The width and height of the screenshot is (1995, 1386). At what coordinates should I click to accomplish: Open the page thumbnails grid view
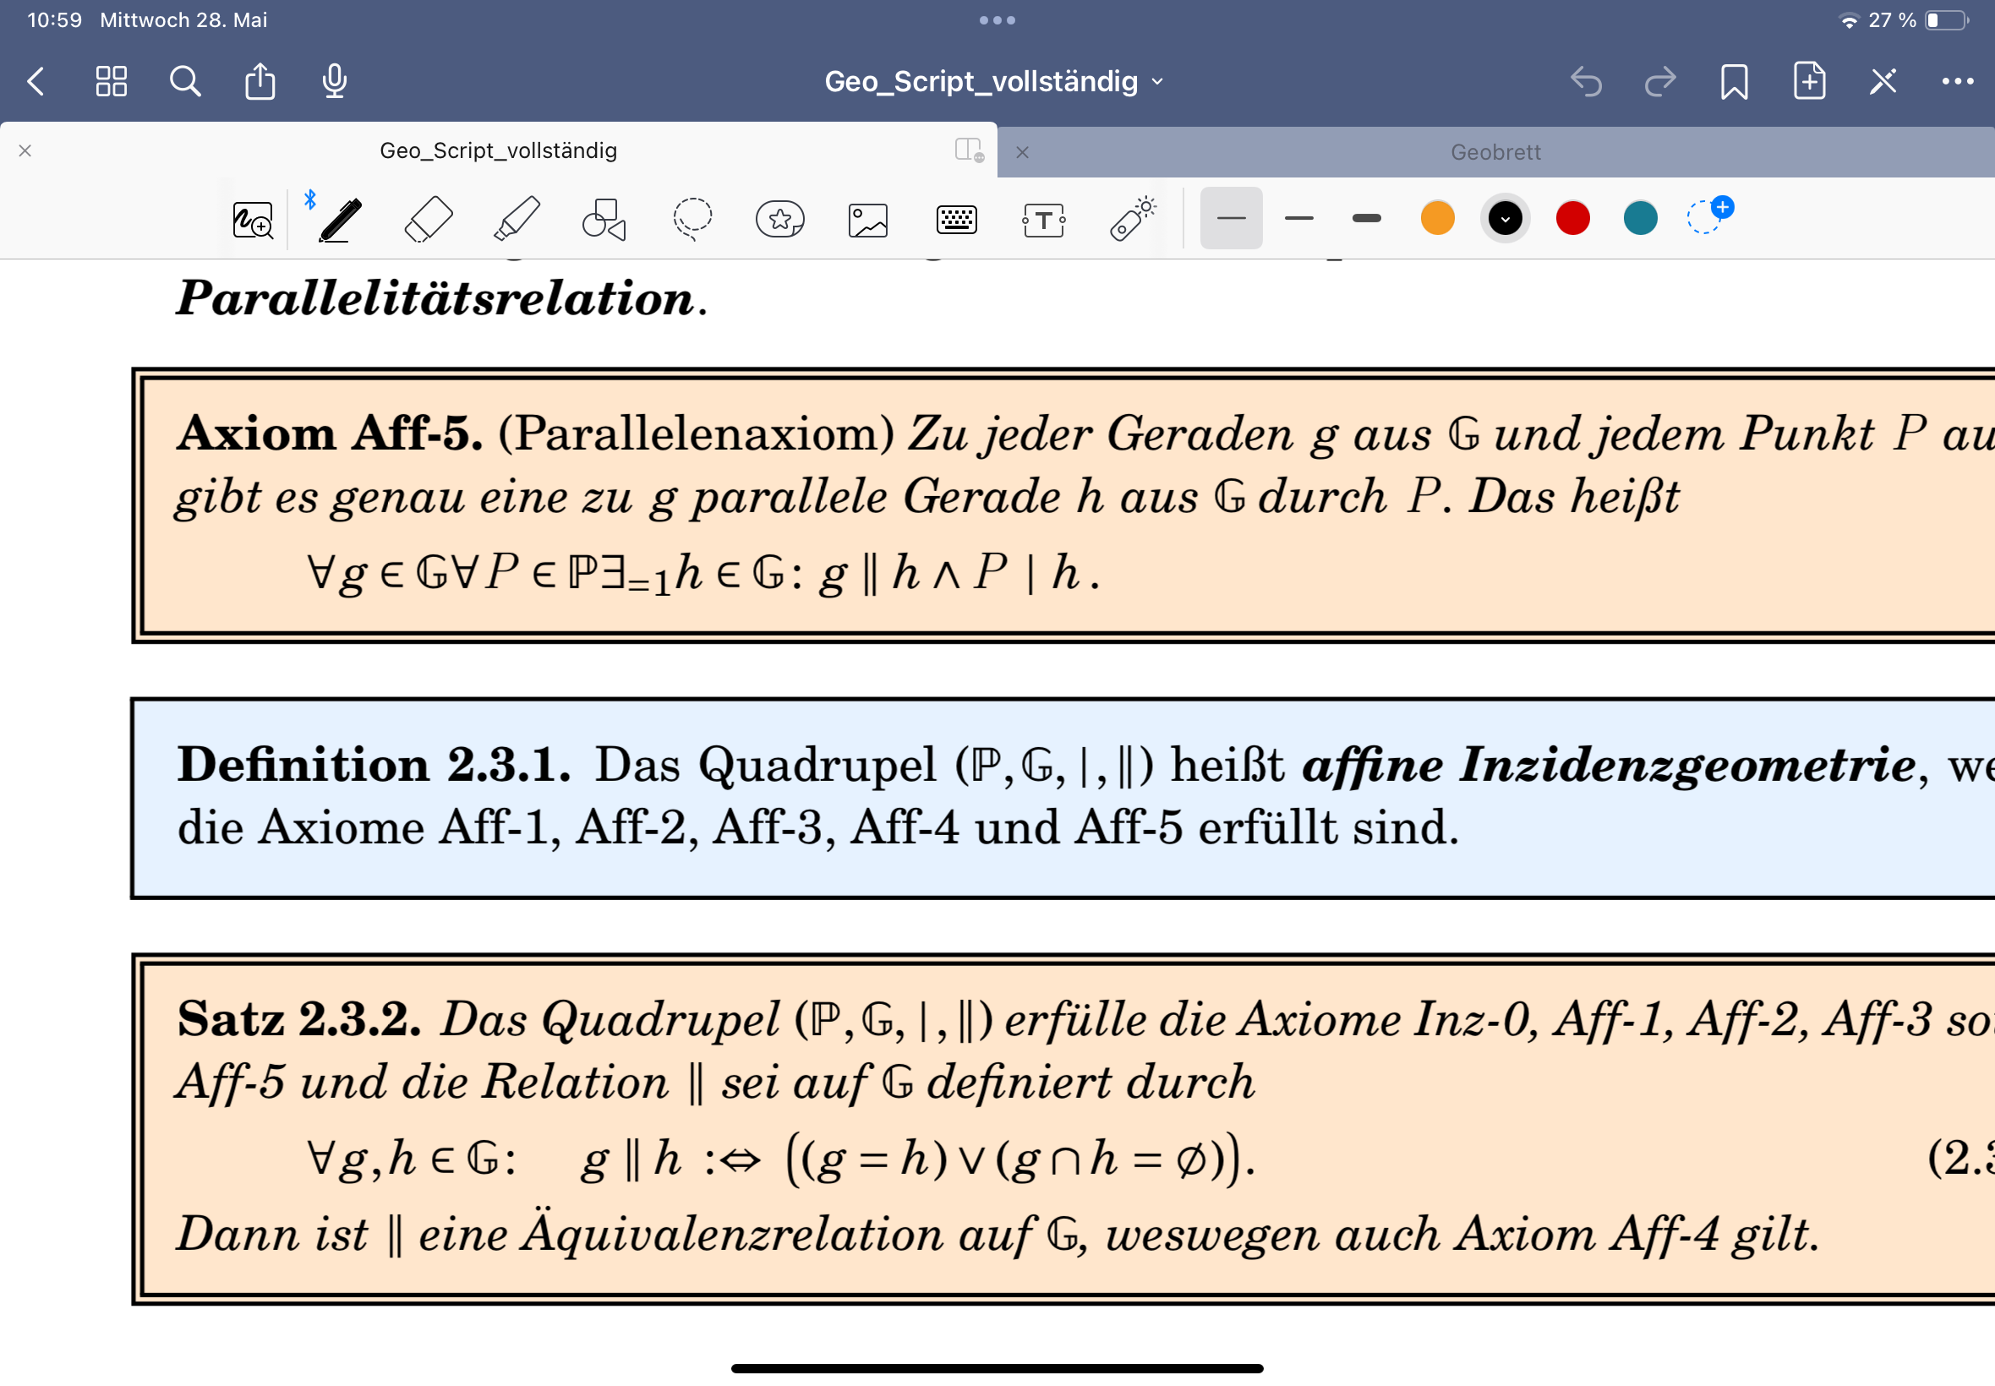(x=112, y=82)
